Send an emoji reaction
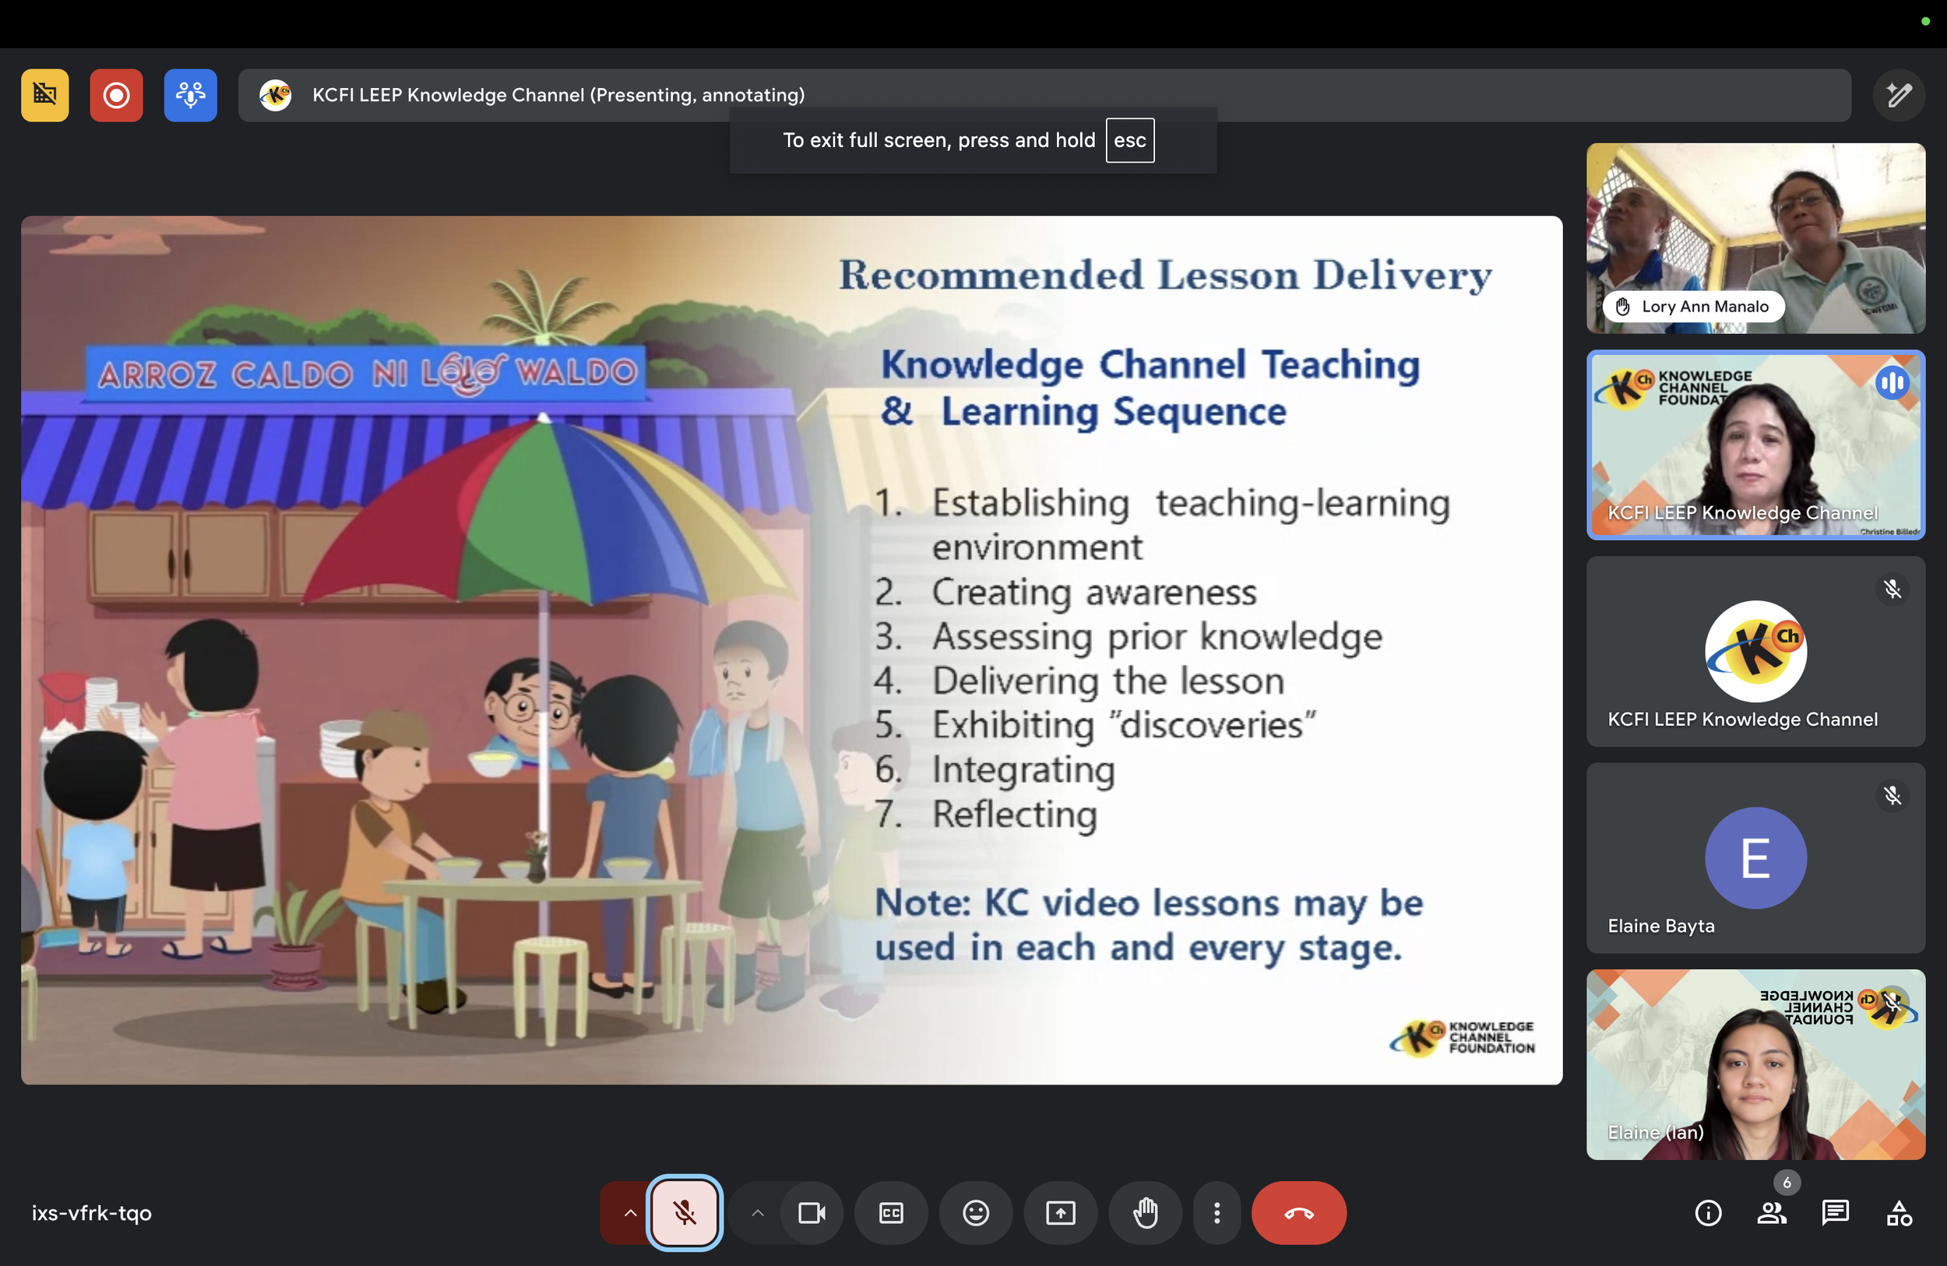Viewport: 1947px width, 1266px height. 975,1213
